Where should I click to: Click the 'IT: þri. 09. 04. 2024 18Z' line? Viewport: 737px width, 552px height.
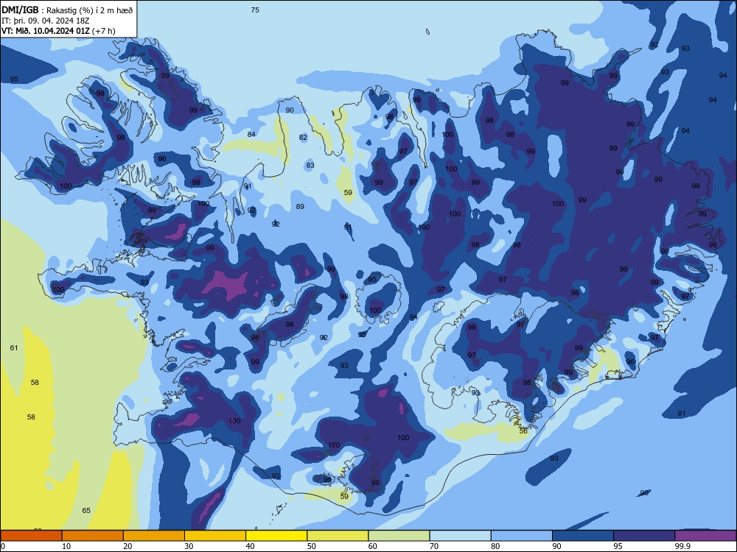pos(46,21)
